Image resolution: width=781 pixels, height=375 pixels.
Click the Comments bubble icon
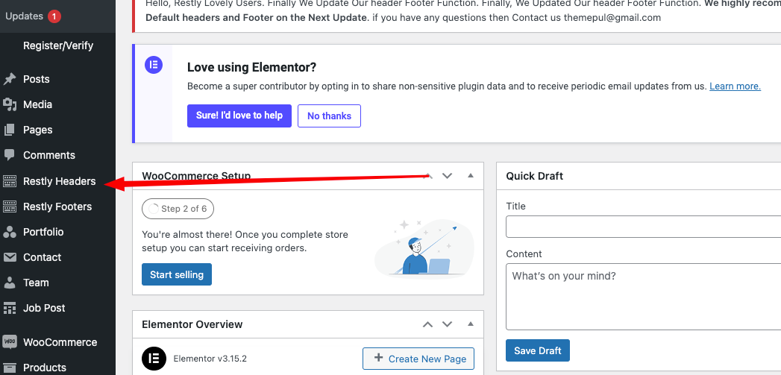click(x=10, y=155)
